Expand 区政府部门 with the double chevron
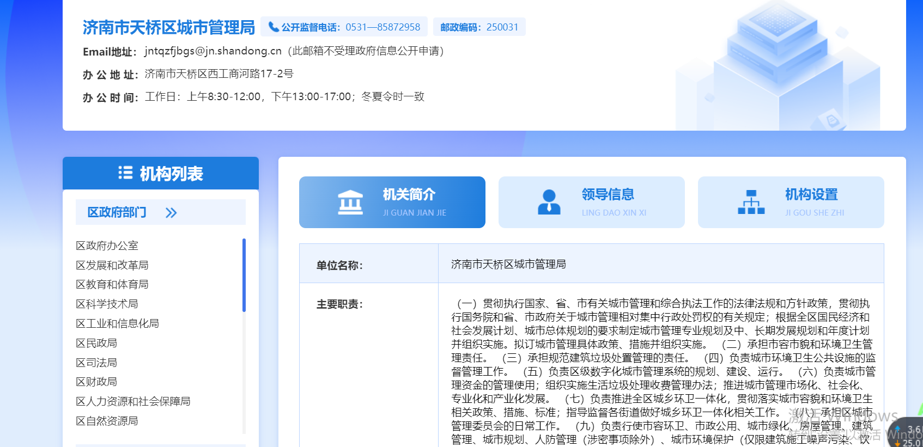 (x=171, y=212)
